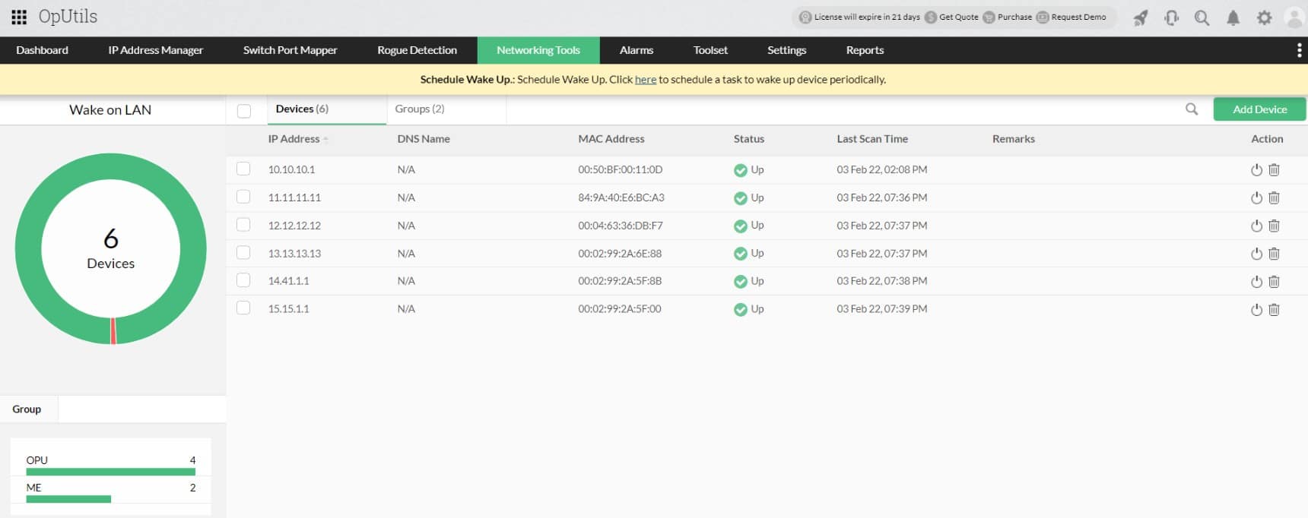
Task: Open the user profile avatar
Action: 1294,17
